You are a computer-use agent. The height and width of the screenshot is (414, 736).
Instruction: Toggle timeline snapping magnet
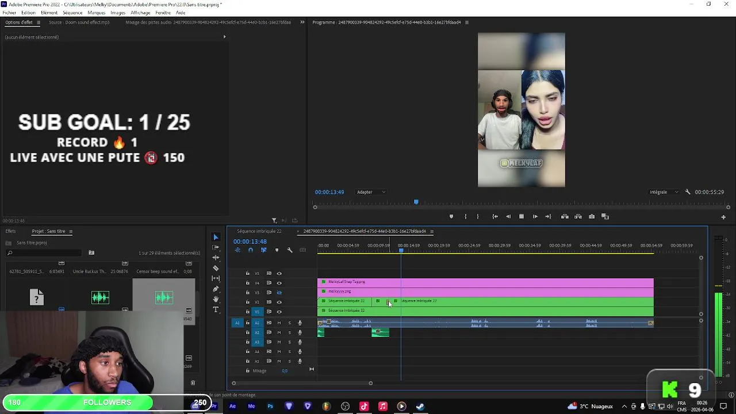pos(250,250)
